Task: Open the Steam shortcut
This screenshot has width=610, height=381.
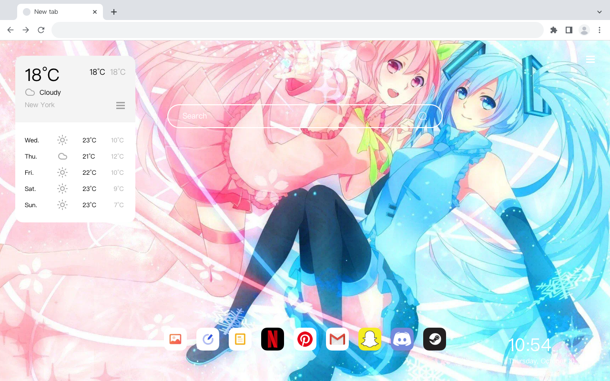Action: pos(435,339)
